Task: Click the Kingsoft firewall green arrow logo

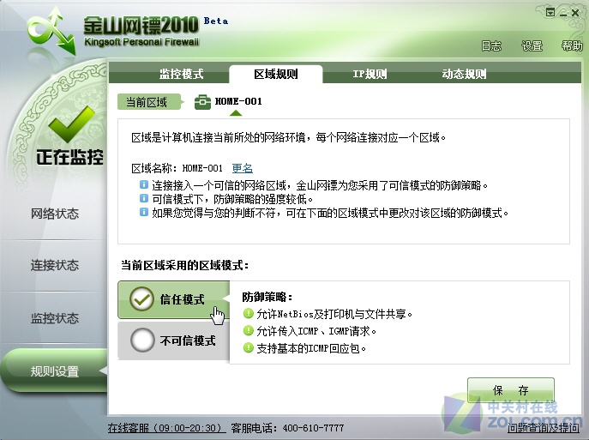Action: pyautogui.click(x=51, y=31)
